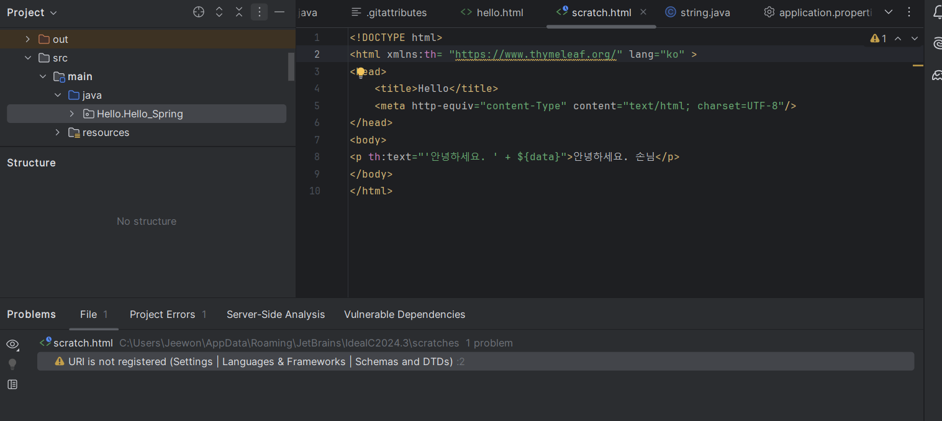This screenshot has width=942, height=421.
Task: Select the java source folder
Action: (x=147, y=95)
